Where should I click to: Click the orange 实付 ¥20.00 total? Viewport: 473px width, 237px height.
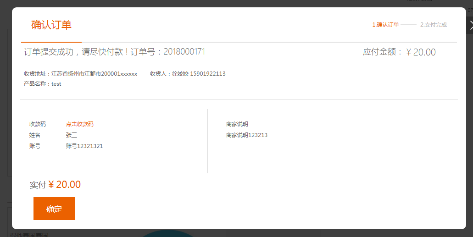point(64,185)
